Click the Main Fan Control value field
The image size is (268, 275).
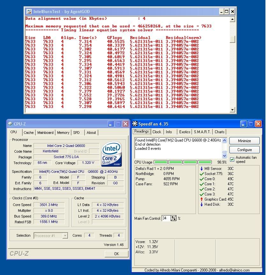tap(166, 218)
